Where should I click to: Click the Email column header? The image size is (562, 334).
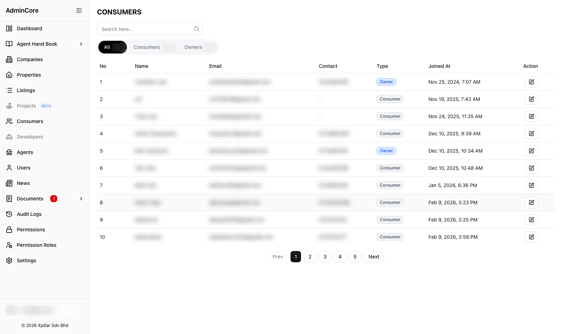click(x=215, y=66)
